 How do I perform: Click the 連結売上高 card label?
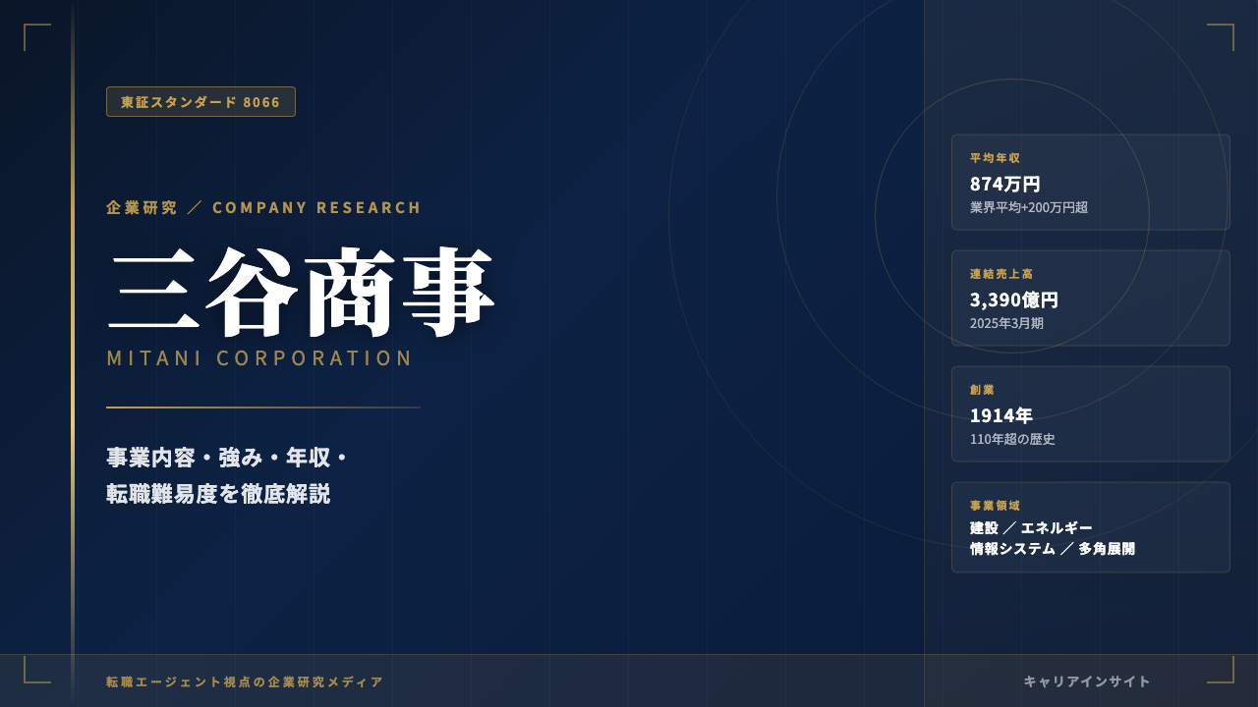[1001, 274]
